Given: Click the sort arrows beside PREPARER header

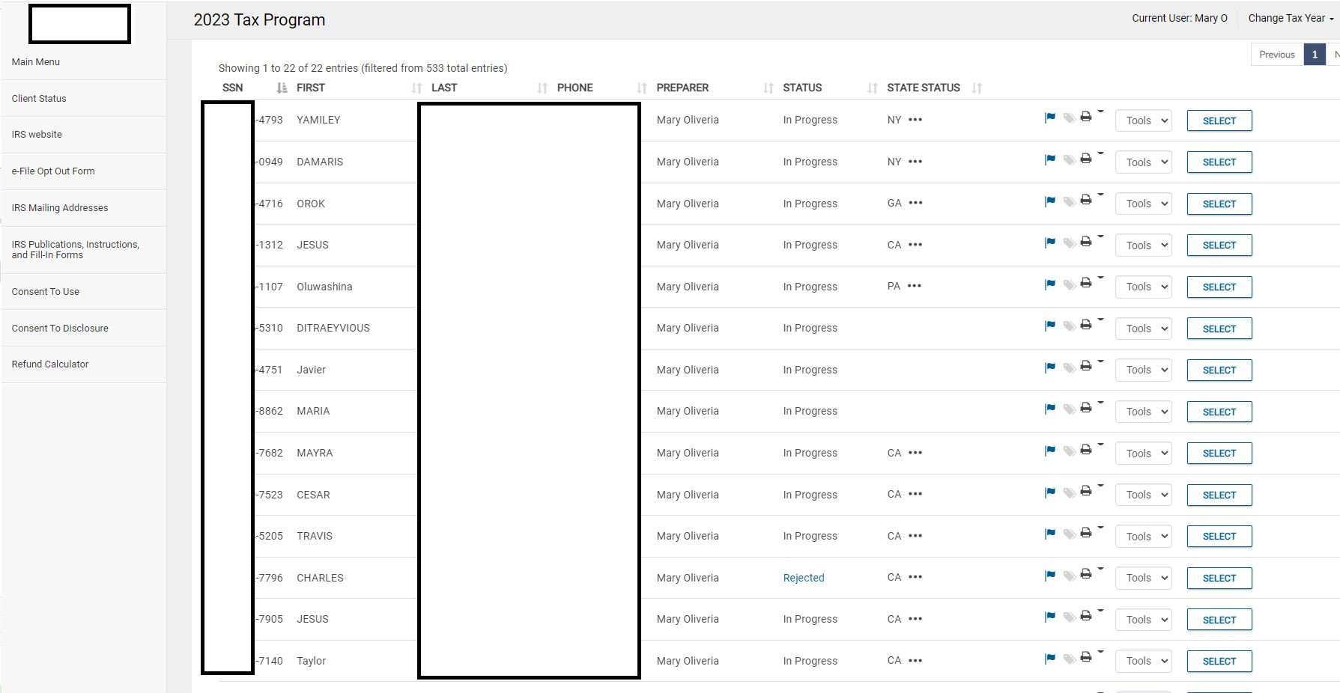Looking at the screenshot, I should coord(768,88).
